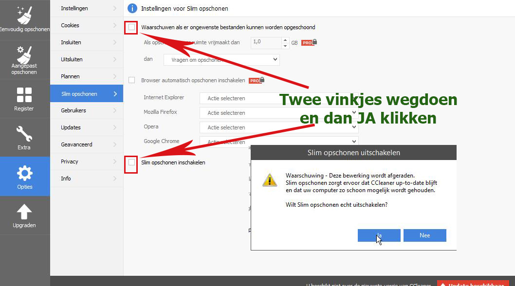Open the Vragen om opschonen dropdown

pyautogui.click(x=221, y=60)
